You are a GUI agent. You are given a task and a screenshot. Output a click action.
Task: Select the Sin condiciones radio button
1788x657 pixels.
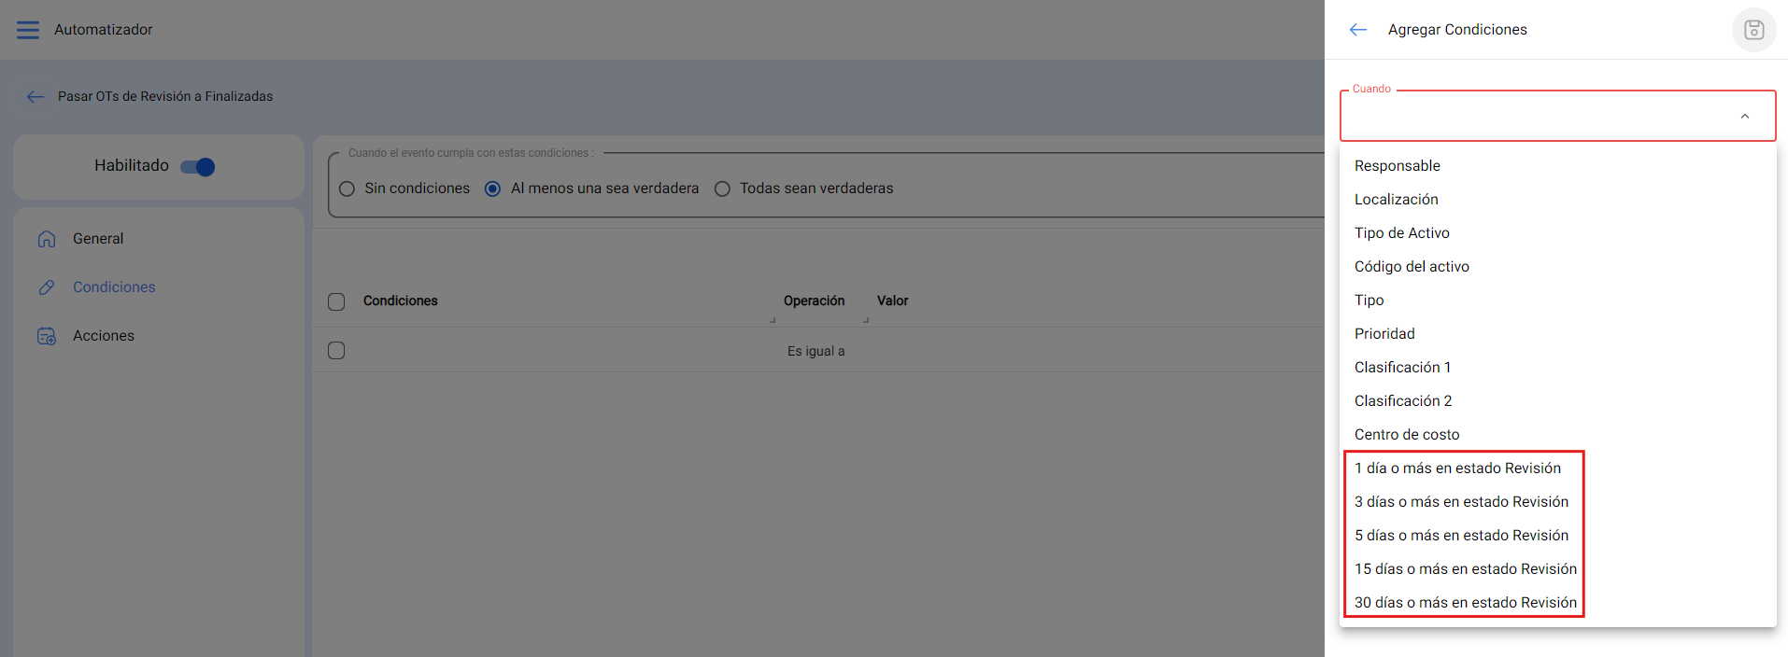coord(348,189)
